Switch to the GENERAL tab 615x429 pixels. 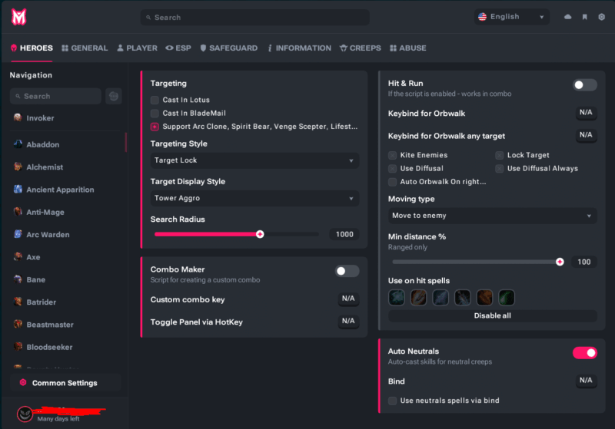85,48
